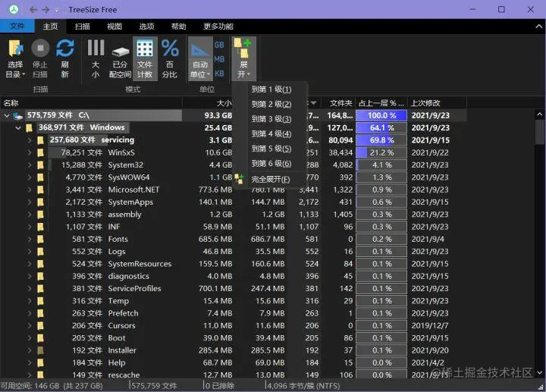Expand the assembly folder
Viewport: 546px width, 392px height.
(30, 215)
